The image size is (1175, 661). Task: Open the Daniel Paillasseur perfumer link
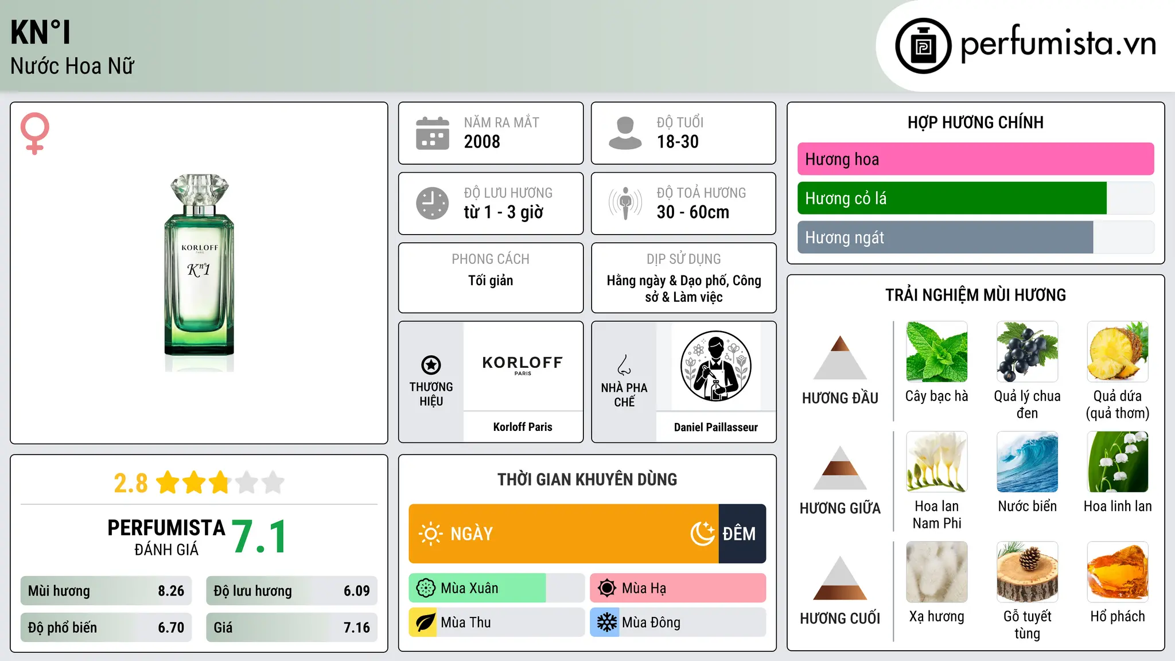pyautogui.click(x=715, y=427)
